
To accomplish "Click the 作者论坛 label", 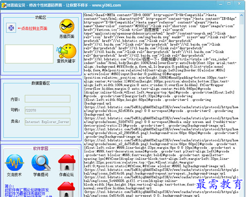I will pyautogui.click(x=66, y=175).
